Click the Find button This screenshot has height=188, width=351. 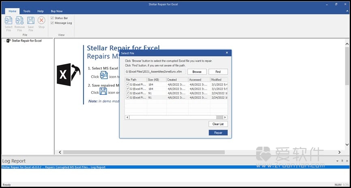(218, 72)
